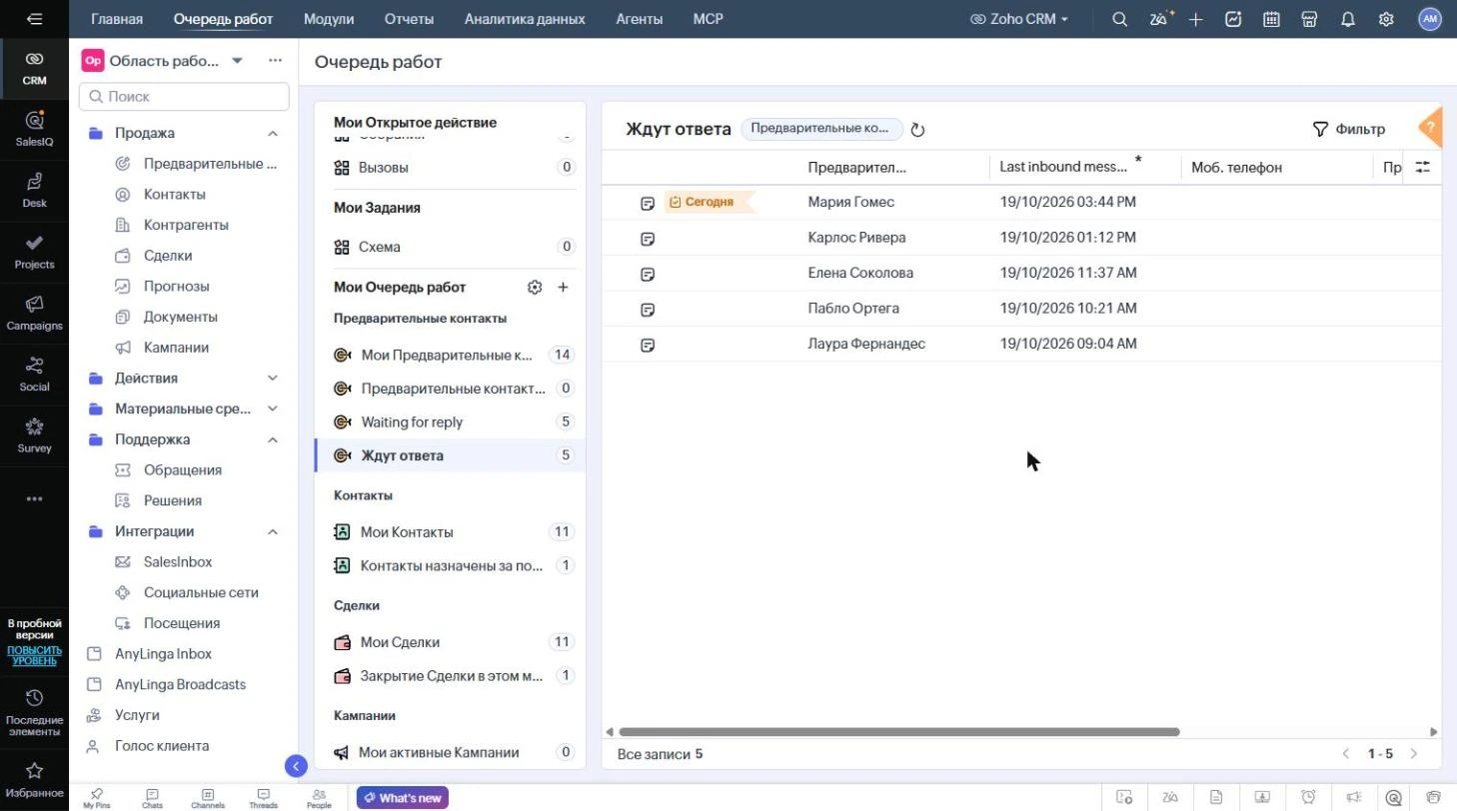Click the horizontal scrollbar under the table
The width and height of the screenshot is (1457, 811).
pyautogui.click(x=899, y=732)
